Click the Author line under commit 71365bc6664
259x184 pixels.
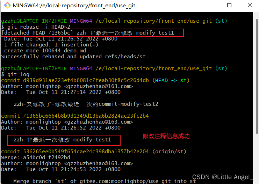click(x=67, y=122)
